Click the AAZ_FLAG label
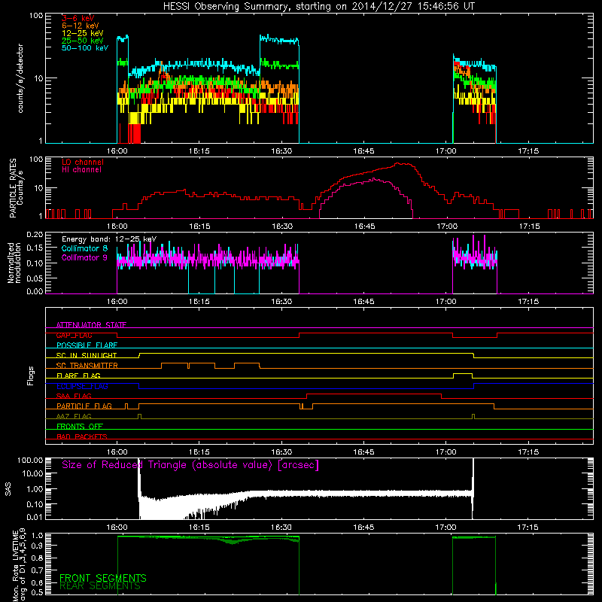This screenshot has width=602, height=602. [74, 417]
